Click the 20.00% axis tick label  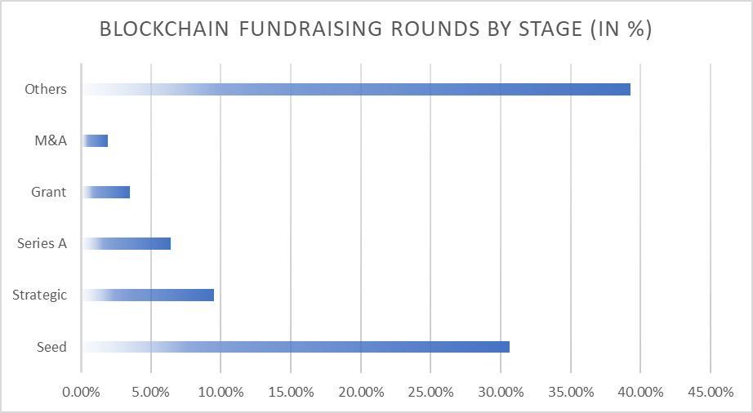point(360,392)
